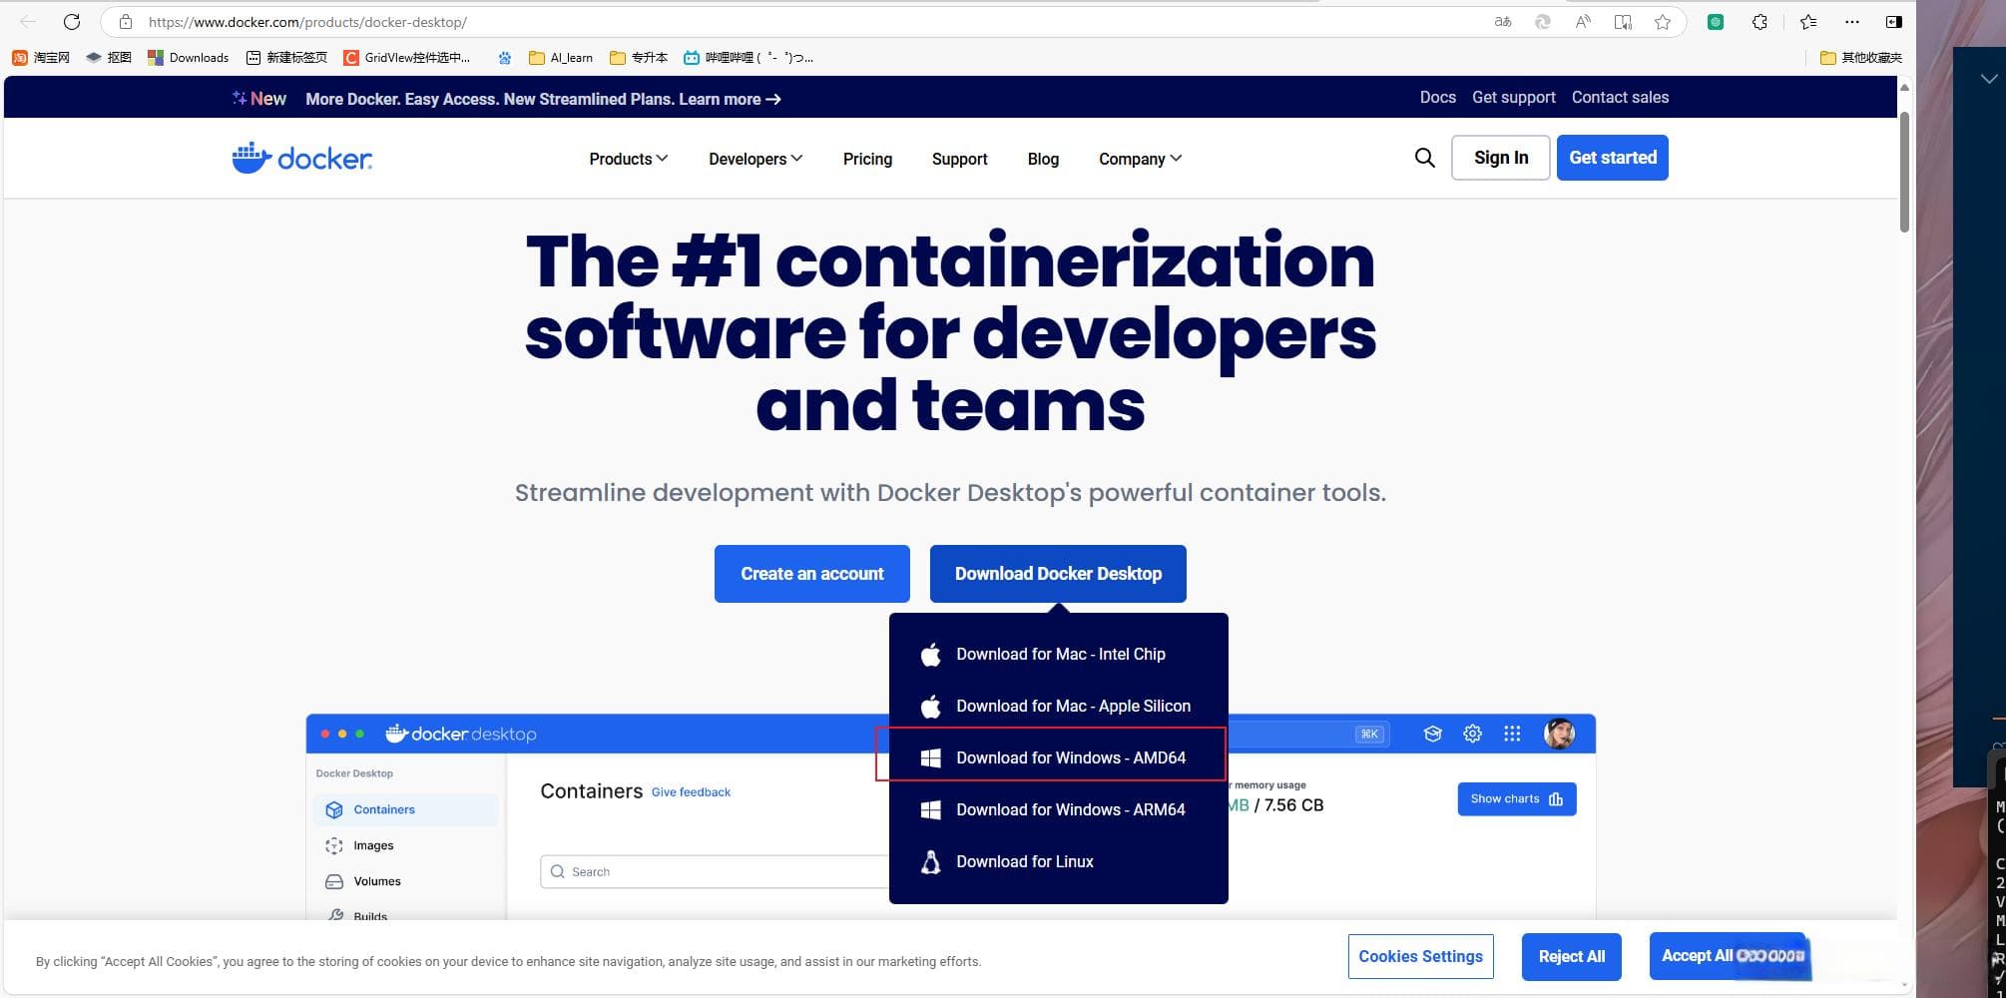
Task: Expand the Products dropdown menu
Action: point(629,159)
